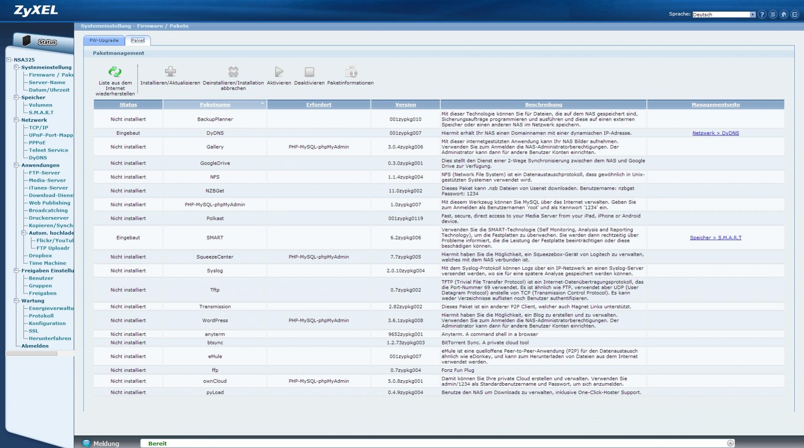Collapse the Autom. hochladen tree node

coord(24,233)
